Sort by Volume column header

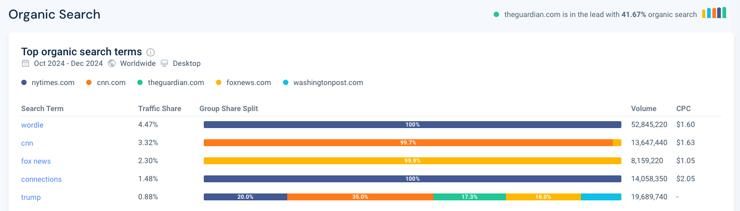(x=644, y=108)
